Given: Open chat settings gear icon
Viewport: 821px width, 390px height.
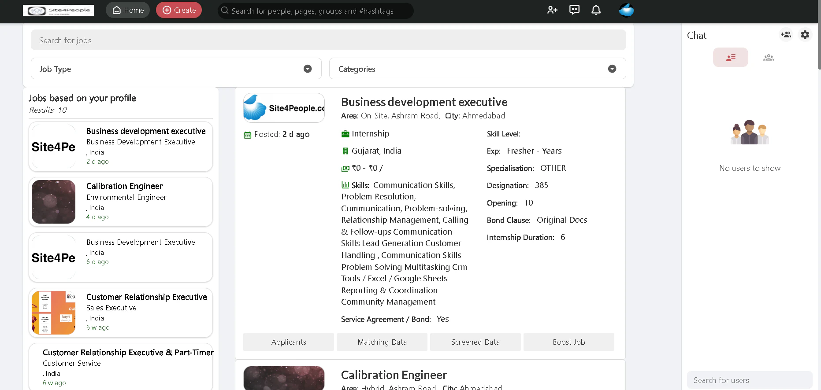Looking at the screenshot, I should [x=805, y=35].
